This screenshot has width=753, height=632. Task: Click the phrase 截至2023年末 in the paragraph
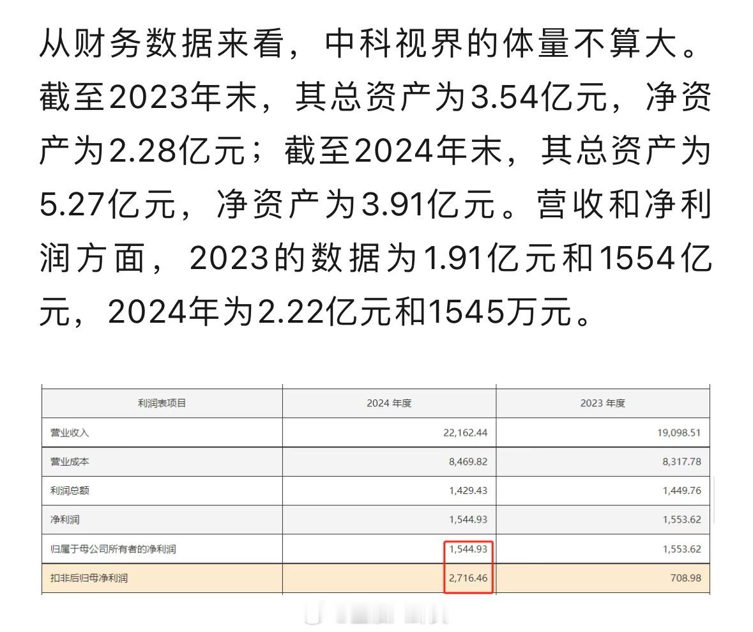(148, 96)
